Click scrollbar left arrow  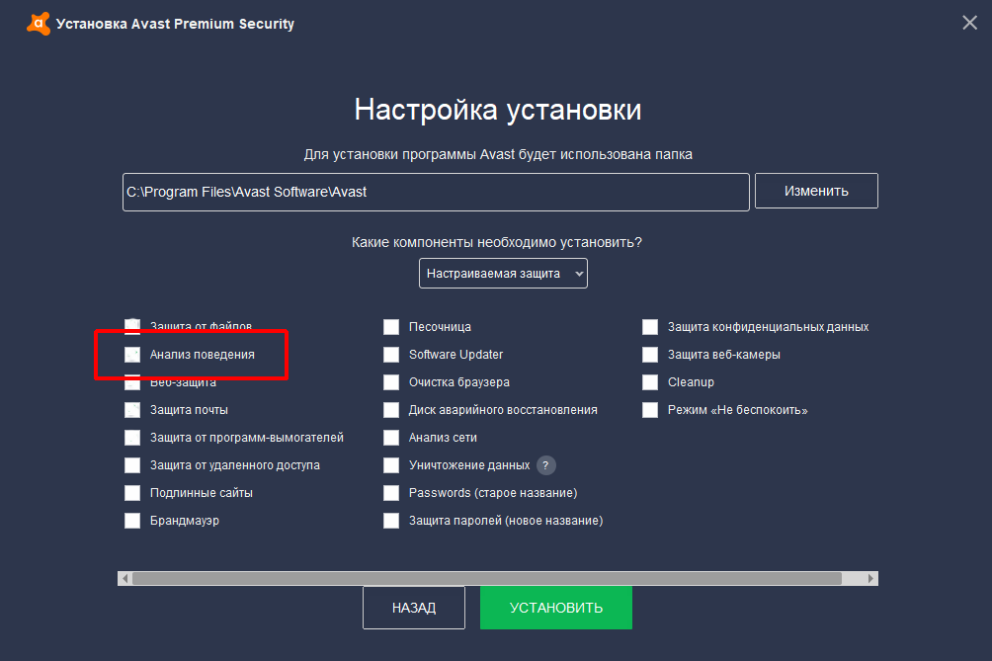125,578
